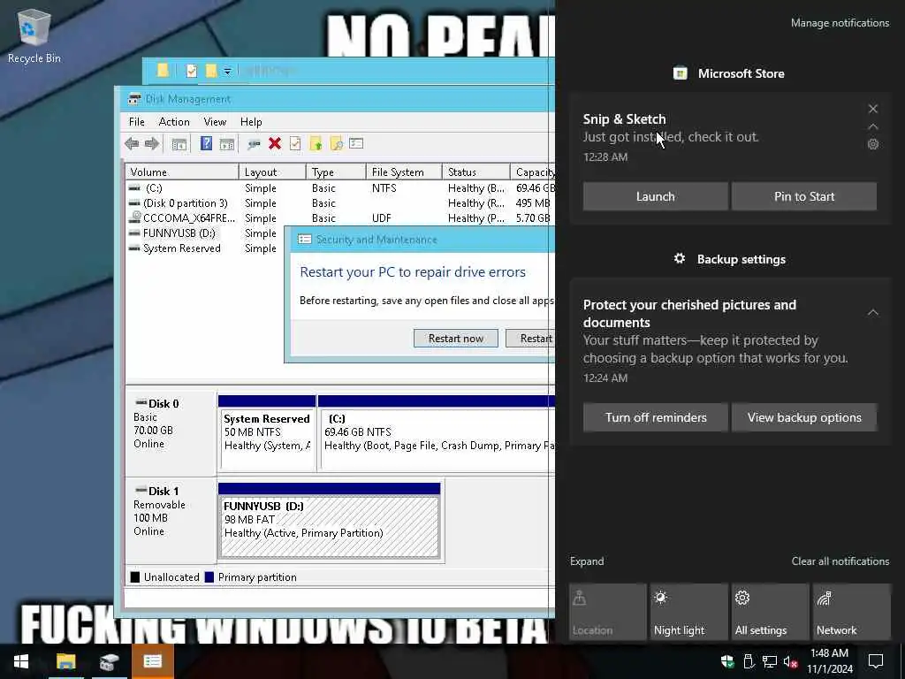Open the Network quick action tile

(852, 612)
